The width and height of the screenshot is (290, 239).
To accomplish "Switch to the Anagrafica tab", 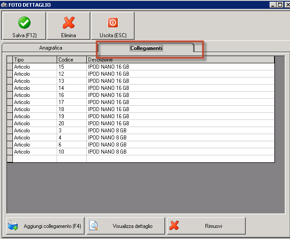I will tap(50, 48).
